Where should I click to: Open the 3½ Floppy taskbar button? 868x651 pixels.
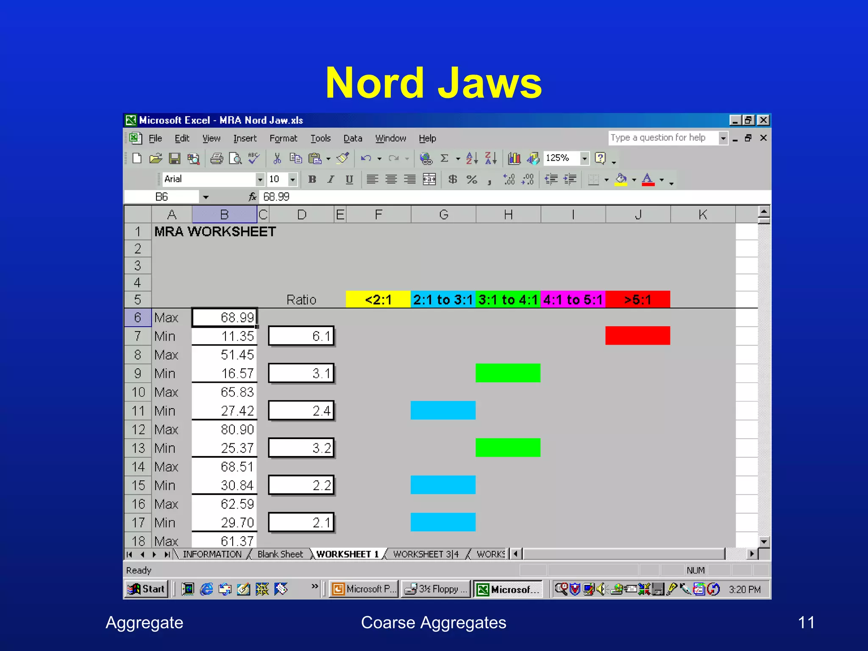click(x=436, y=589)
